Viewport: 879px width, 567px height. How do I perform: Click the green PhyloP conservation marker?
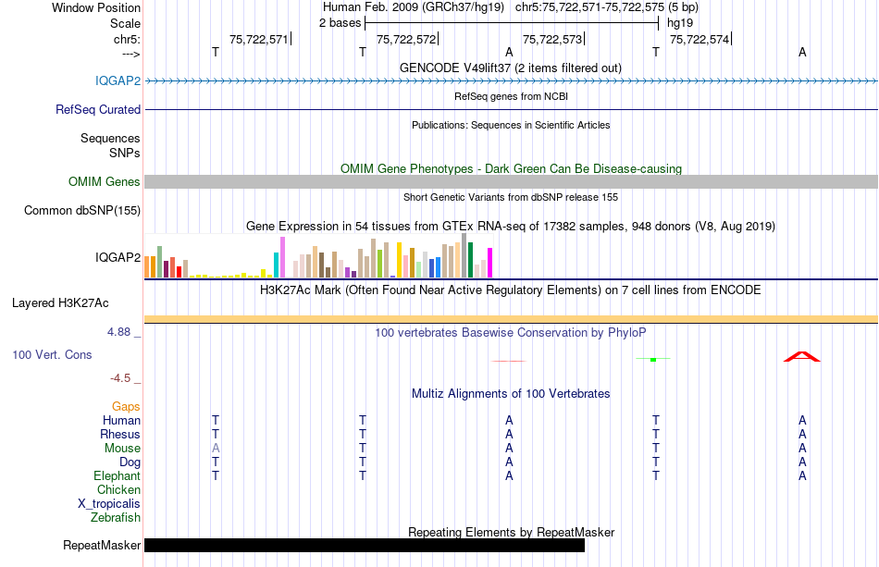[x=653, y=359]
